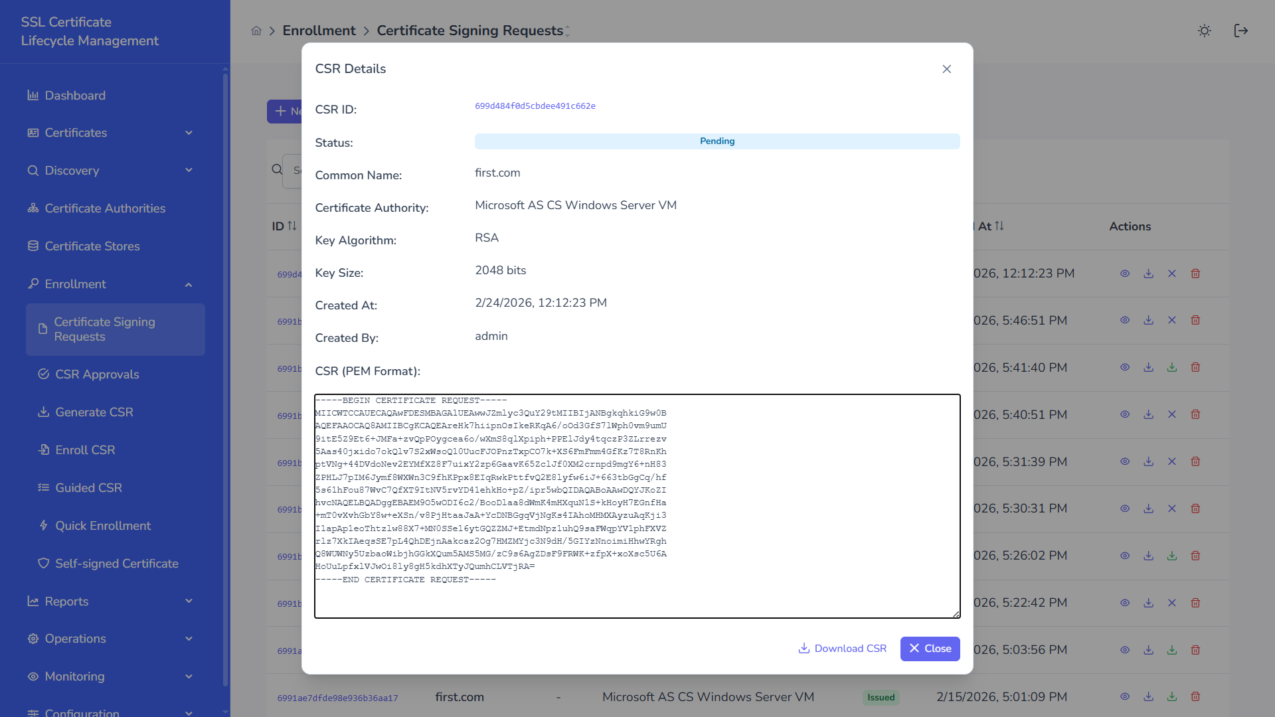Click download icon in the 5:46:51 PM row
Image resolution: width=1275 pixels, height=717 pixels.
pos(1148,320)
